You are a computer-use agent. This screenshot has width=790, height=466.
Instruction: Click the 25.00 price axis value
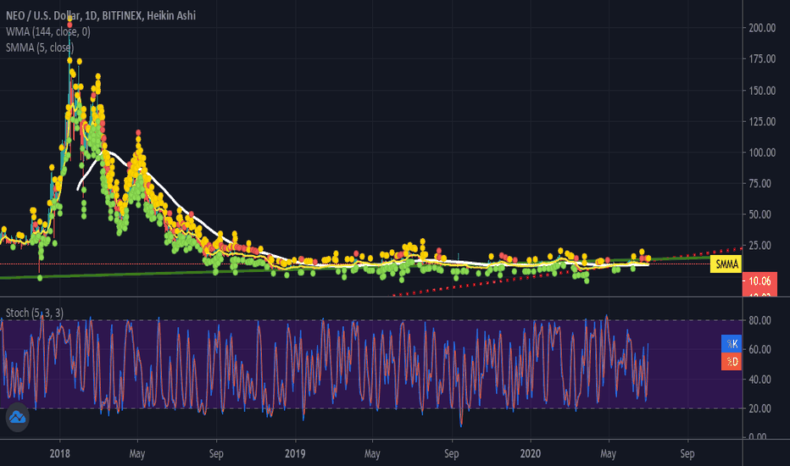pos(759,246)
